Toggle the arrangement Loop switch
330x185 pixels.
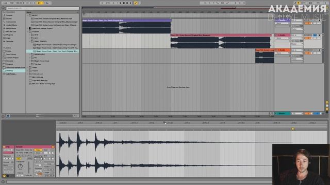point(222,3)
